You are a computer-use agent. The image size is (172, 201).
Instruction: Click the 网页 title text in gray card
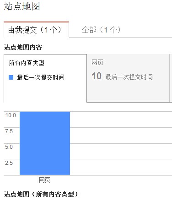point(97,62)
